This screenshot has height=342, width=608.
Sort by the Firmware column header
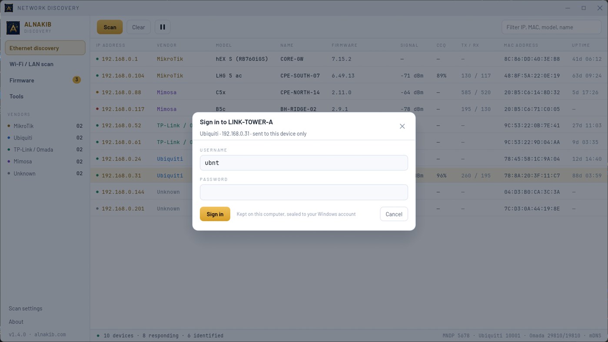pos(344,45)
